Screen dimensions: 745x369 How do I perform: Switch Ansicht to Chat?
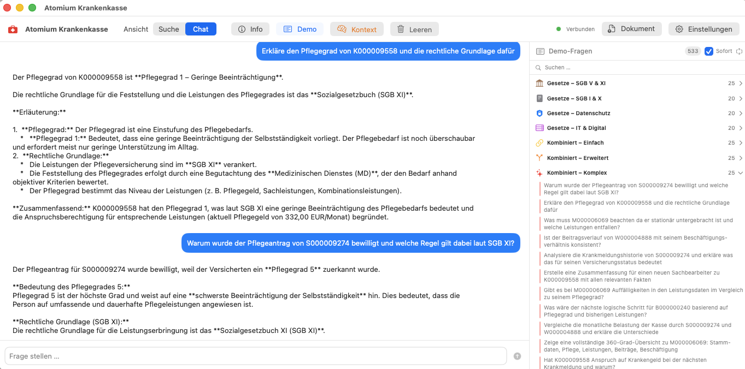pos(201,29)
